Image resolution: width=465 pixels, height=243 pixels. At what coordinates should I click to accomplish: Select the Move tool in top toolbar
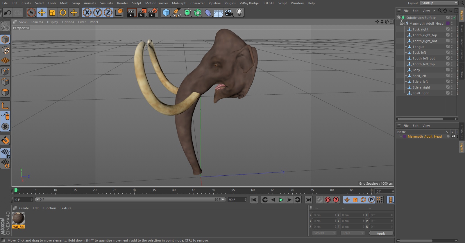point(42,12)
